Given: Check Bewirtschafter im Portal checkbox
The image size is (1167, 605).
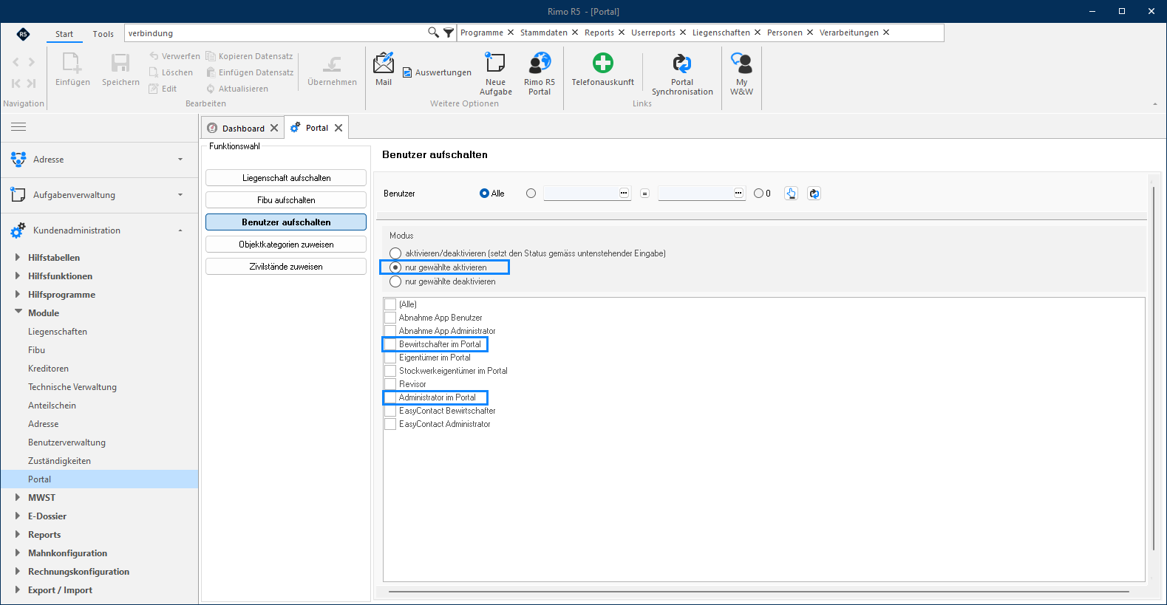Looking at the screenshot, I should tap(390, 344).
